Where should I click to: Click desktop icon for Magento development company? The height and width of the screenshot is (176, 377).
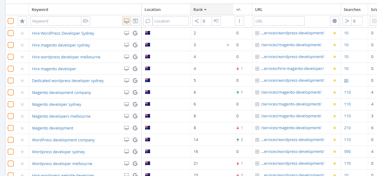tap(127, 92)
